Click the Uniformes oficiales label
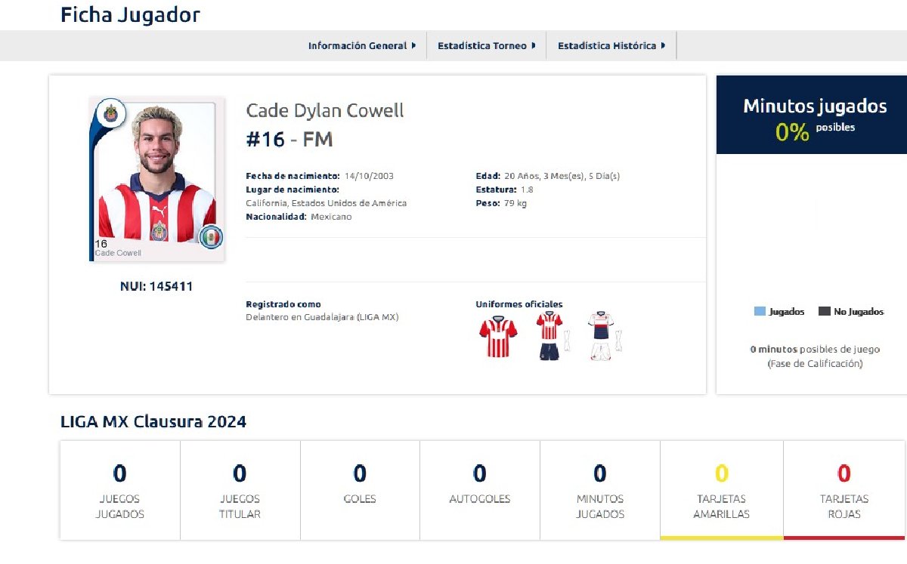 click(x=519, y=304)
